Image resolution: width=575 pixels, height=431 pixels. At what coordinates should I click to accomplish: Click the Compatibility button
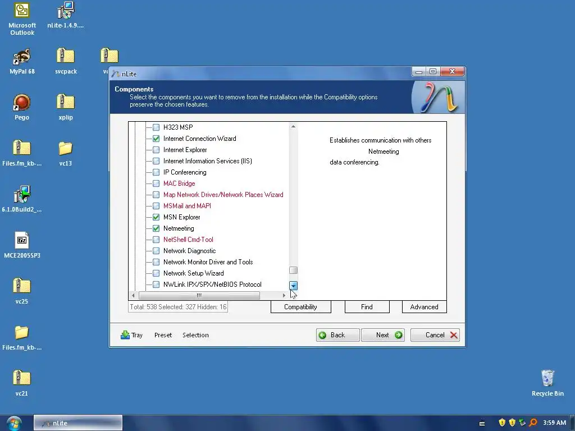coord(301,307)
